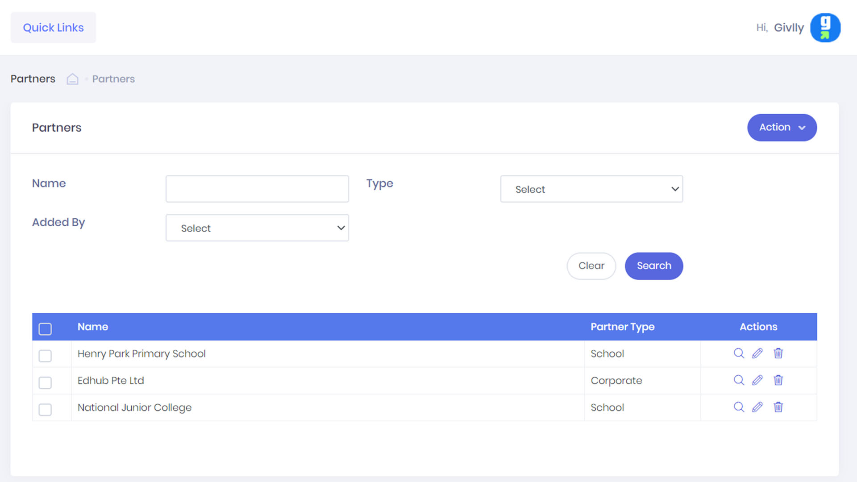Image resolution: width=857 pixels, height=482 pixels.
Task: Delete Henry Park Primary School partner
Action: (778, 353)
